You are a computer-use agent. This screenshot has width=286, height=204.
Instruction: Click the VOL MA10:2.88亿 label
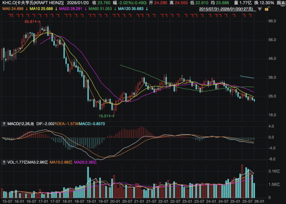pos(58,163)
